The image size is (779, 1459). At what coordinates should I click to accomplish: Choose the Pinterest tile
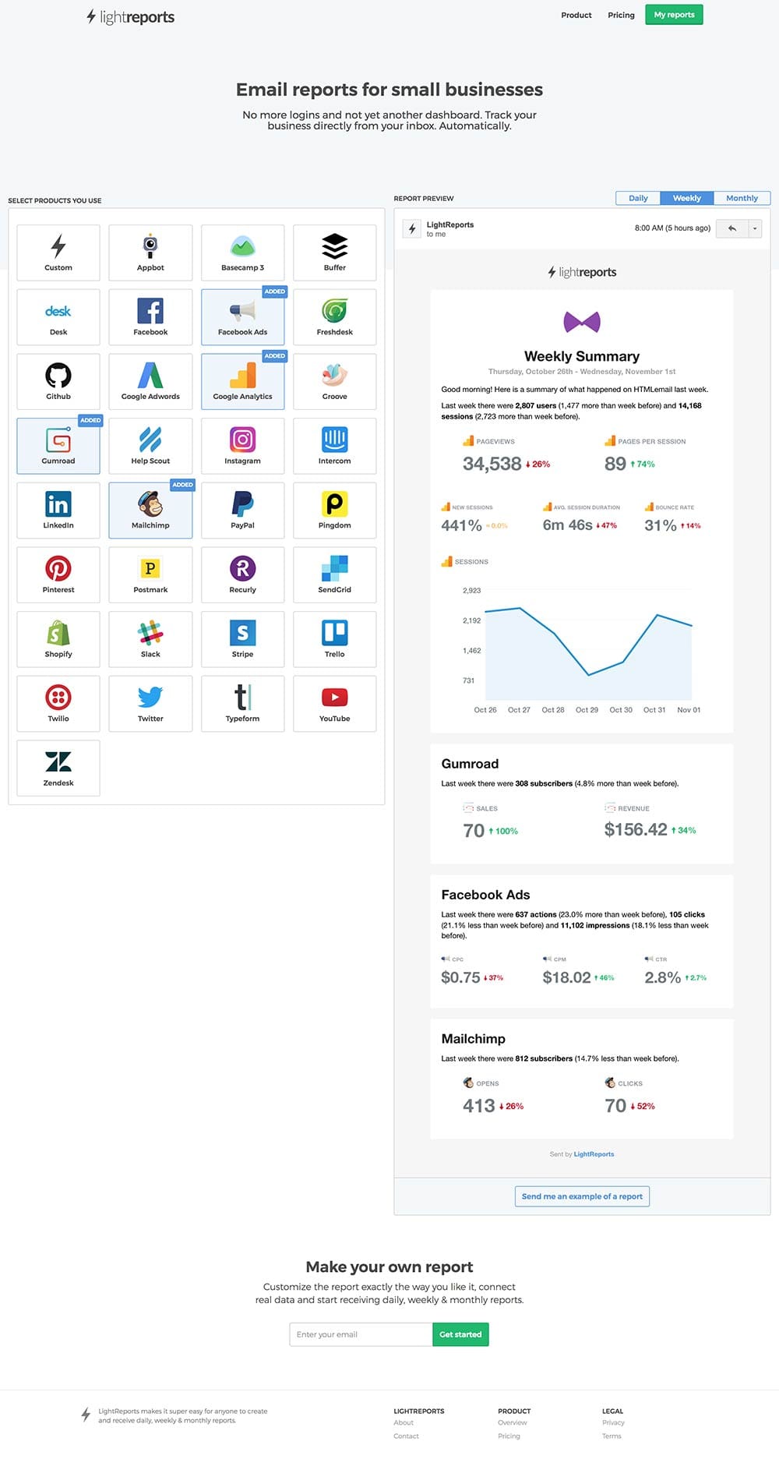coord(58,575)
